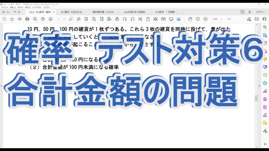
Task: Add a star bookmark to this file
Action: (12, 19)
